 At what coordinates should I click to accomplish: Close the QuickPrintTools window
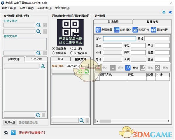point(171,3)
